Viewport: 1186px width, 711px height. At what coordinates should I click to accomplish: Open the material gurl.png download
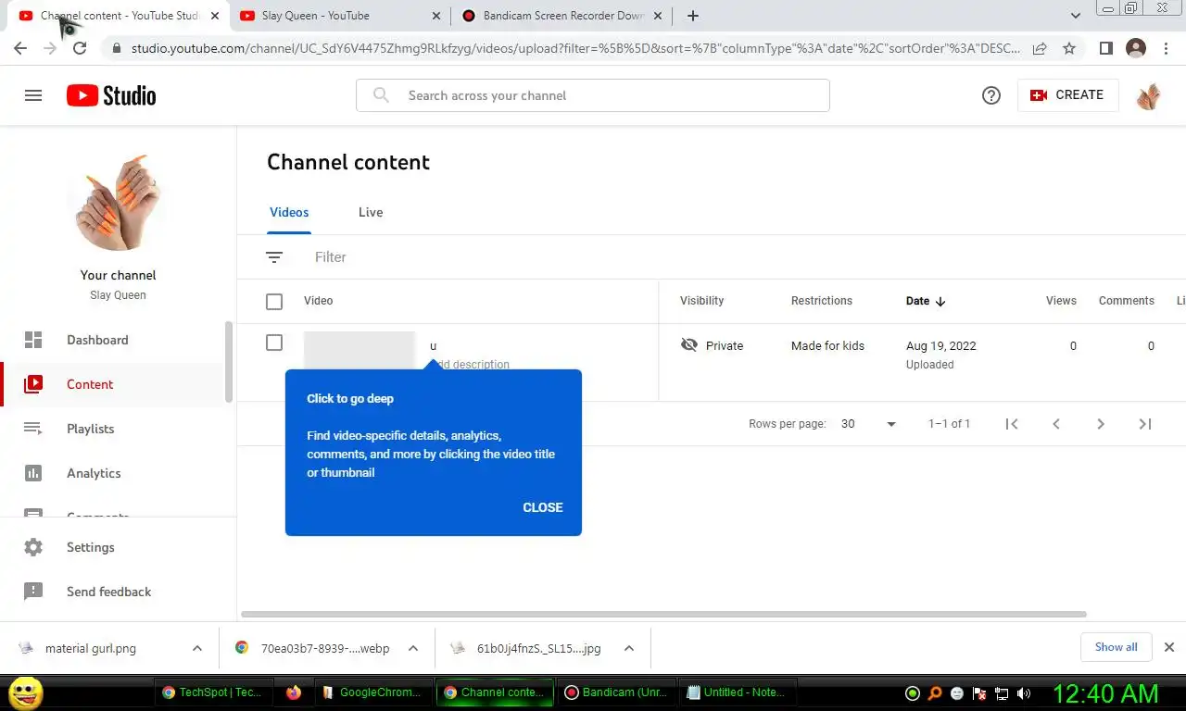click(91, 648)
